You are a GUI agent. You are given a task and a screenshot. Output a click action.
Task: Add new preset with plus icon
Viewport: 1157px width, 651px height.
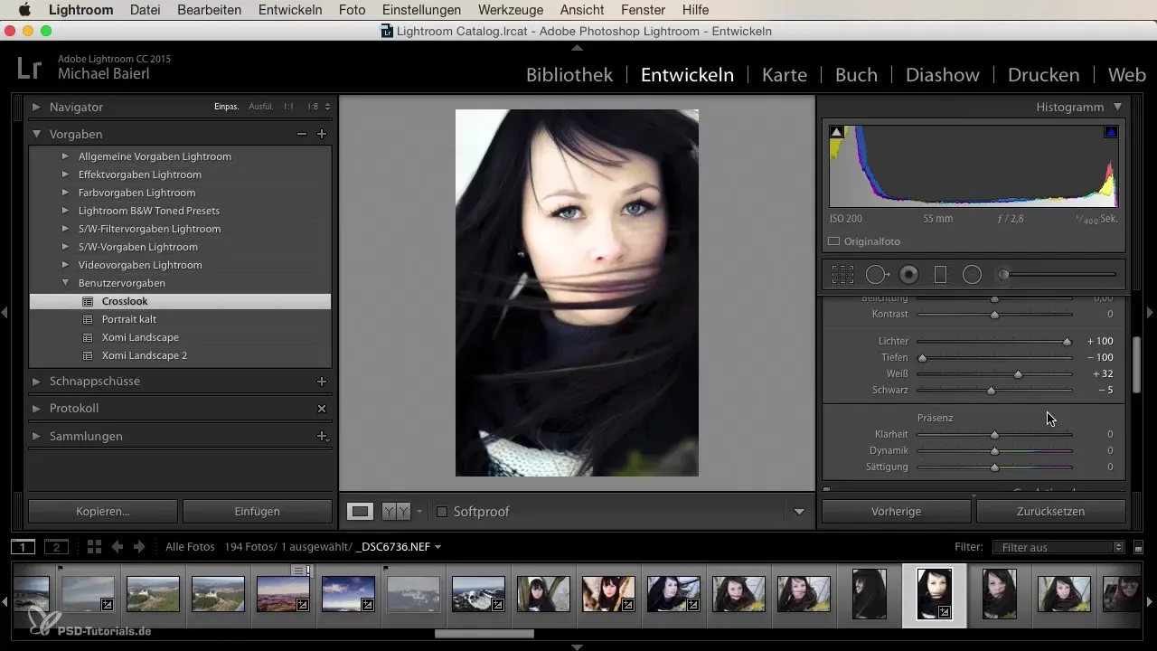[x=321, y=134]
